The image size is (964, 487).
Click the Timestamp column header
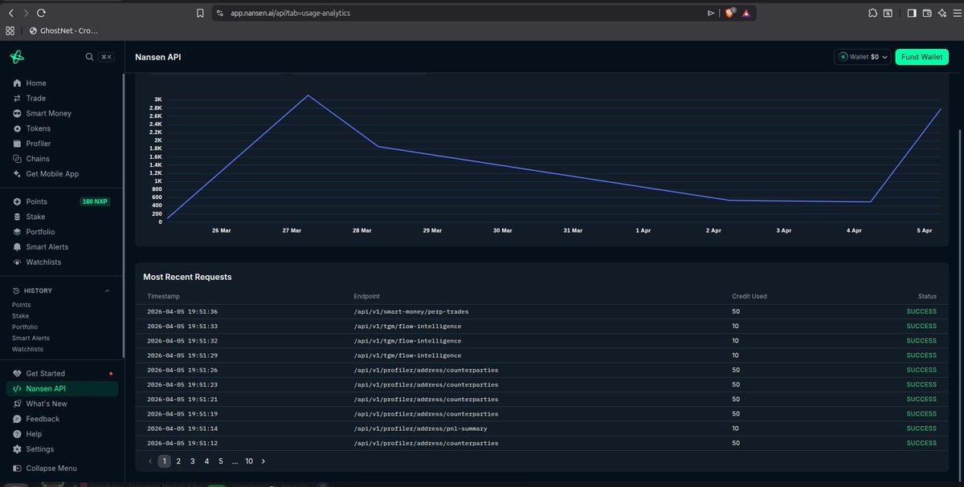(163, 296)
